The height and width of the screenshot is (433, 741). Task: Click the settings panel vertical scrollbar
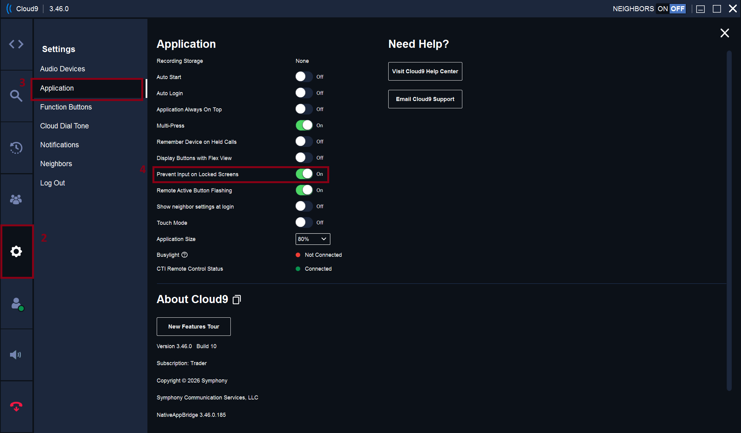729,221
